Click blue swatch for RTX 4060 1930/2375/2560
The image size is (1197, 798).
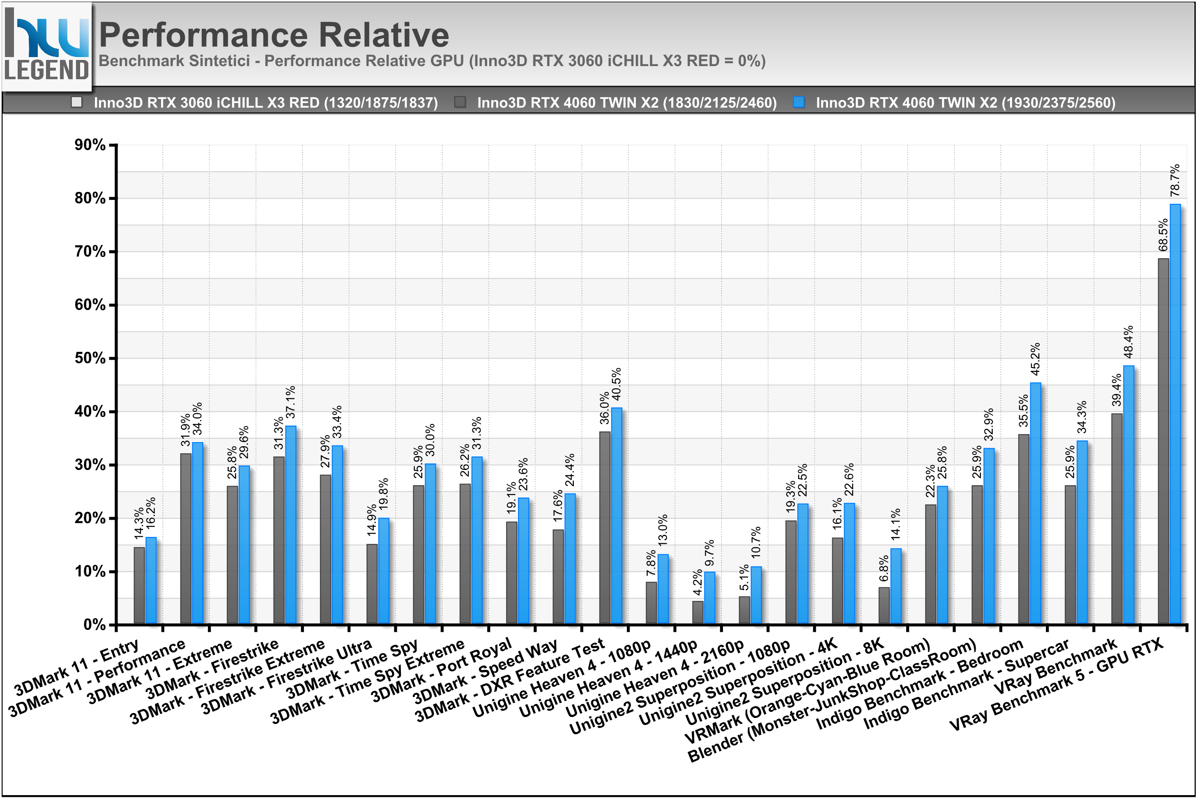point(799,102)
